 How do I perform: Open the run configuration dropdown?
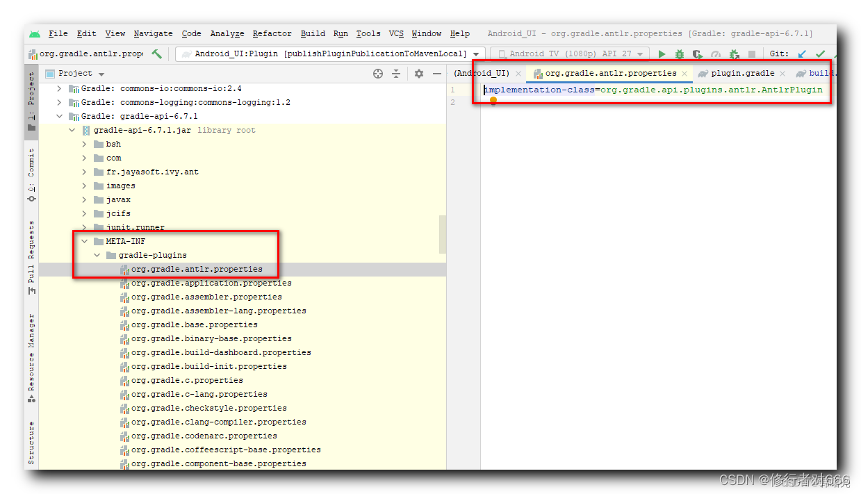click(477, 53)
